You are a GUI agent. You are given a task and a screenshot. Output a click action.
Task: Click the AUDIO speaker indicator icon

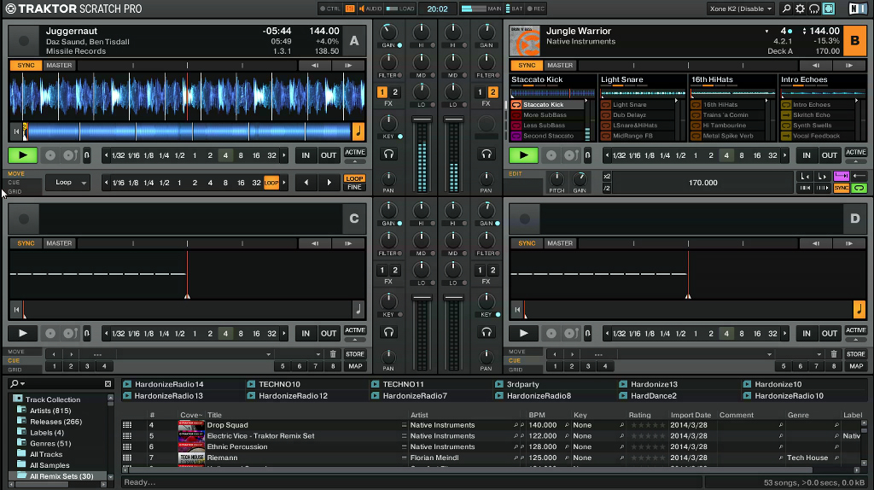[x=361, y=9]
